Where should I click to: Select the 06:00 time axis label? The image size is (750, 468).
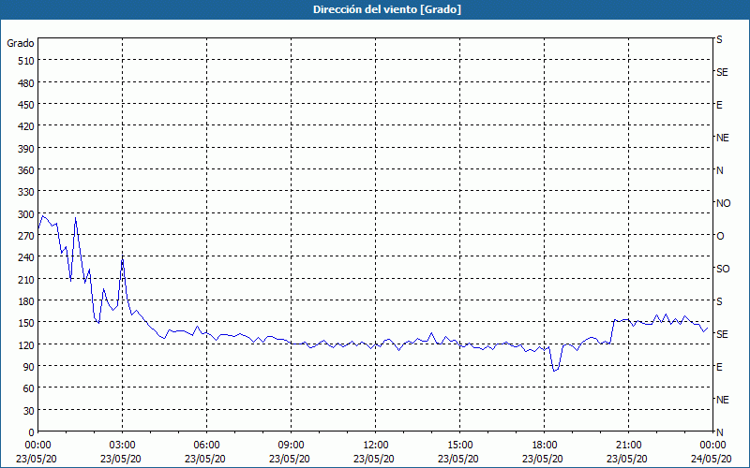(206, 446)
